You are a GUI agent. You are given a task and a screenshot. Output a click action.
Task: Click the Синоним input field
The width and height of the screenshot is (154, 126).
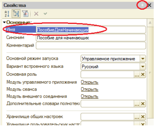(x=91, y=38)
